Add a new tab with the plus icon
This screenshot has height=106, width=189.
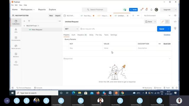tap(133, 16)
